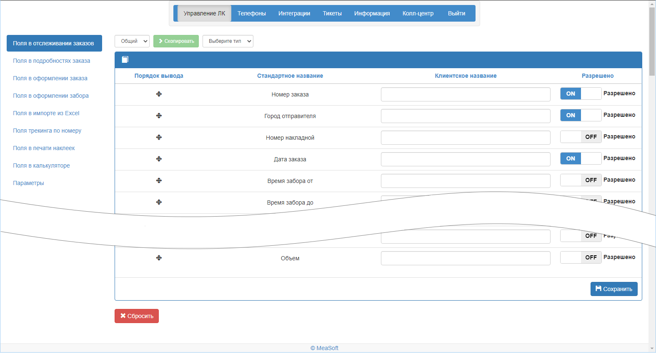This screenshot has width=656, height=353.
Task: Click the move handle for Номер накладной row
Action: (159, 137)
